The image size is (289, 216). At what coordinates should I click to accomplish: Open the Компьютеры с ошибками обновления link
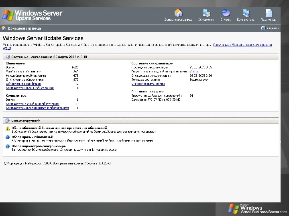pyautogui.click(x=29, y=104)
